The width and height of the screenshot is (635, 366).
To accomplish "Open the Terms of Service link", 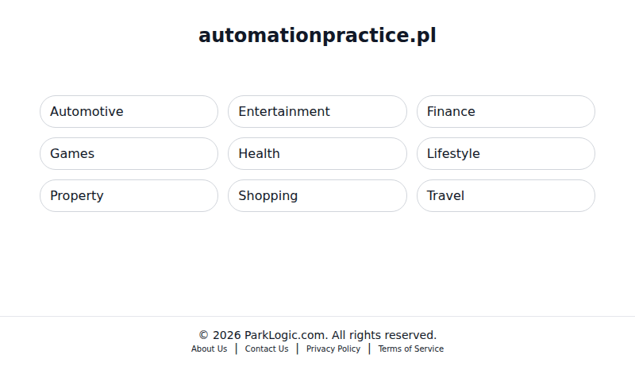I will pyautogui.click(x=410, y=349).
